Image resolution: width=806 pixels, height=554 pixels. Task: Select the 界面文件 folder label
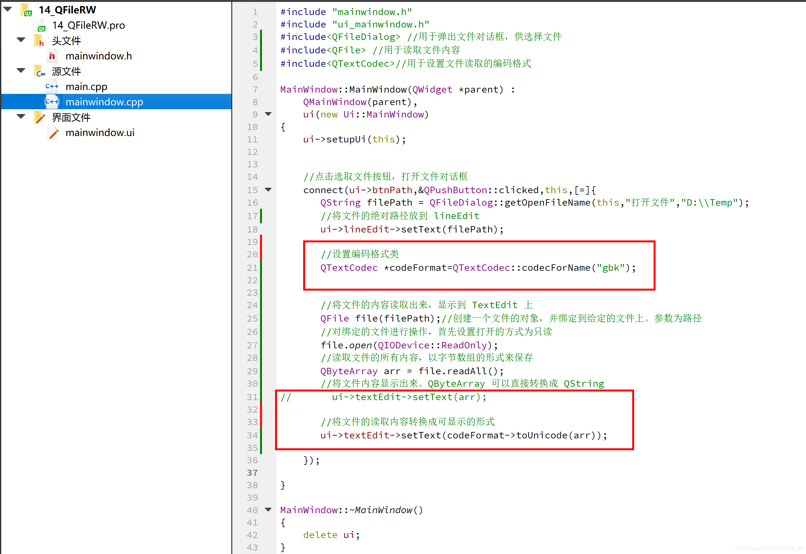(x=71, y=117)
